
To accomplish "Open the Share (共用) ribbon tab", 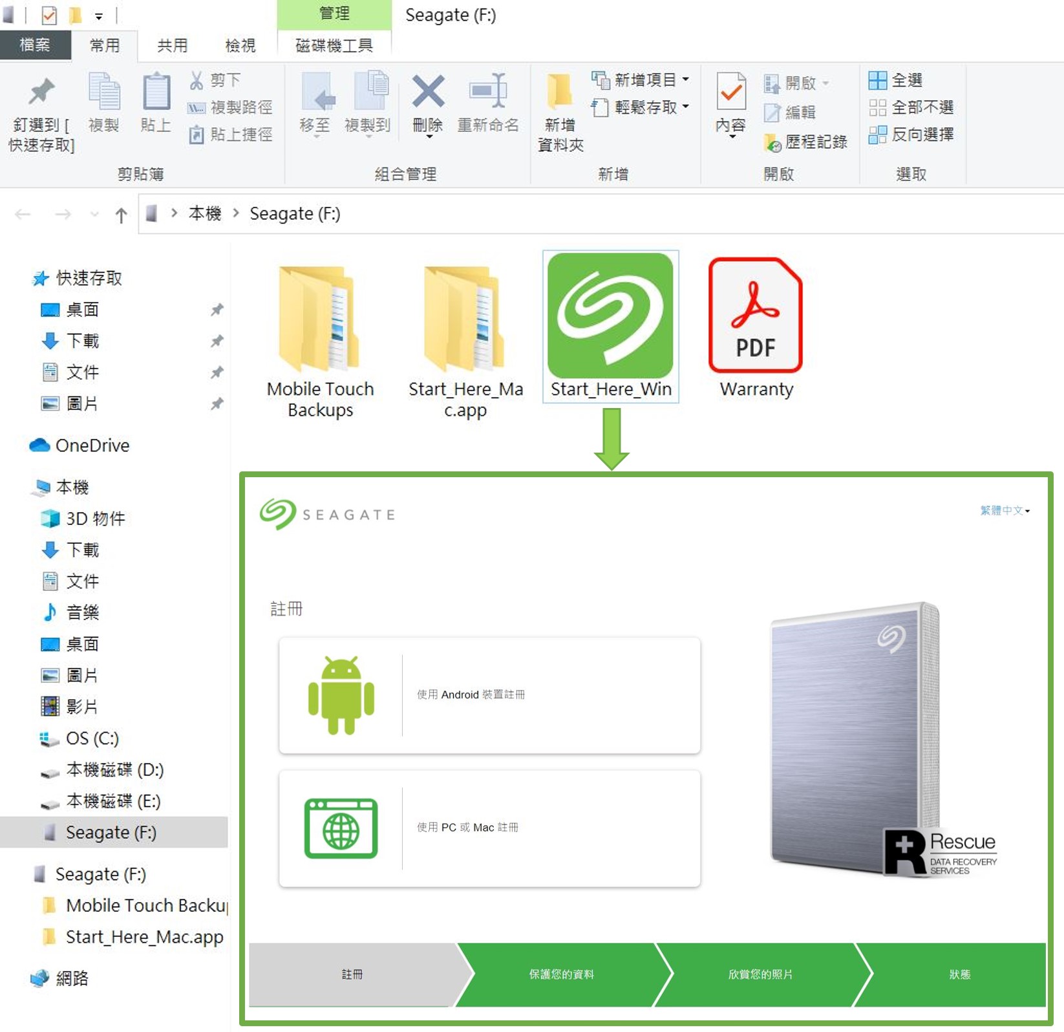I will coord(173,45).
